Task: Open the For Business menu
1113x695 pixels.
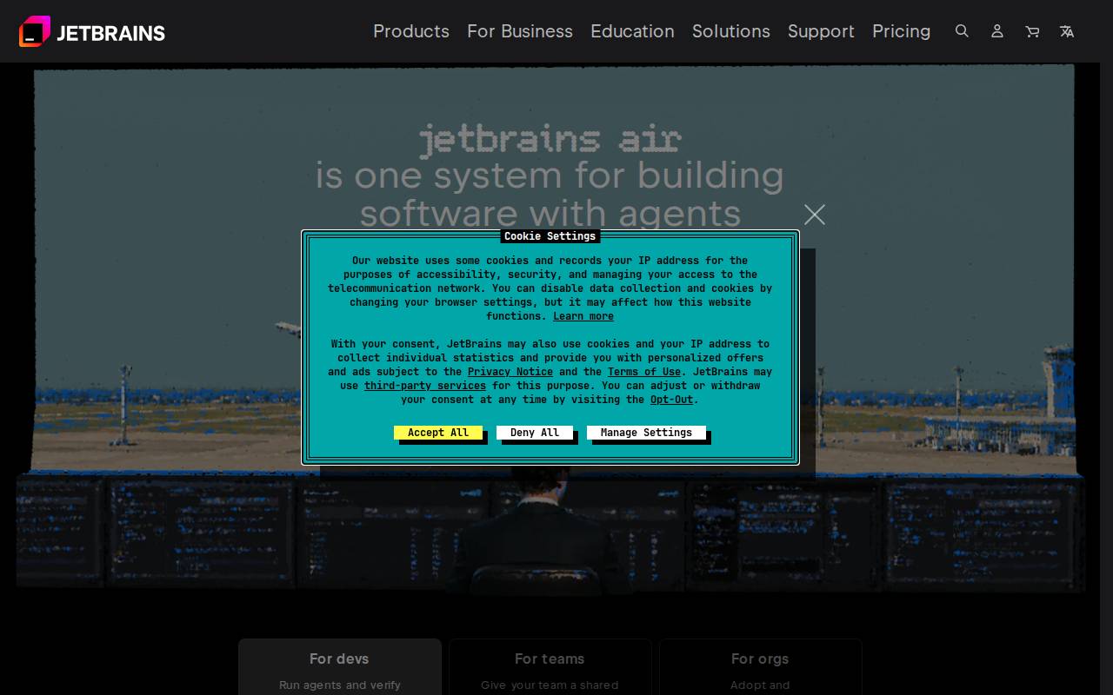Action: (520, 31)
